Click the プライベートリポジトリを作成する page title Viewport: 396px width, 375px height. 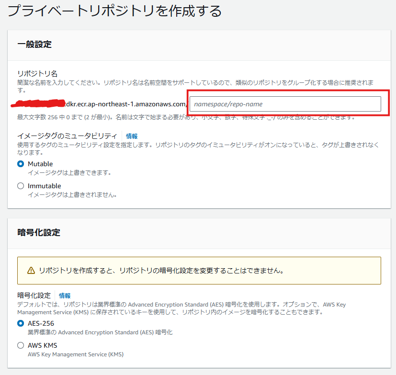[115, 11]
